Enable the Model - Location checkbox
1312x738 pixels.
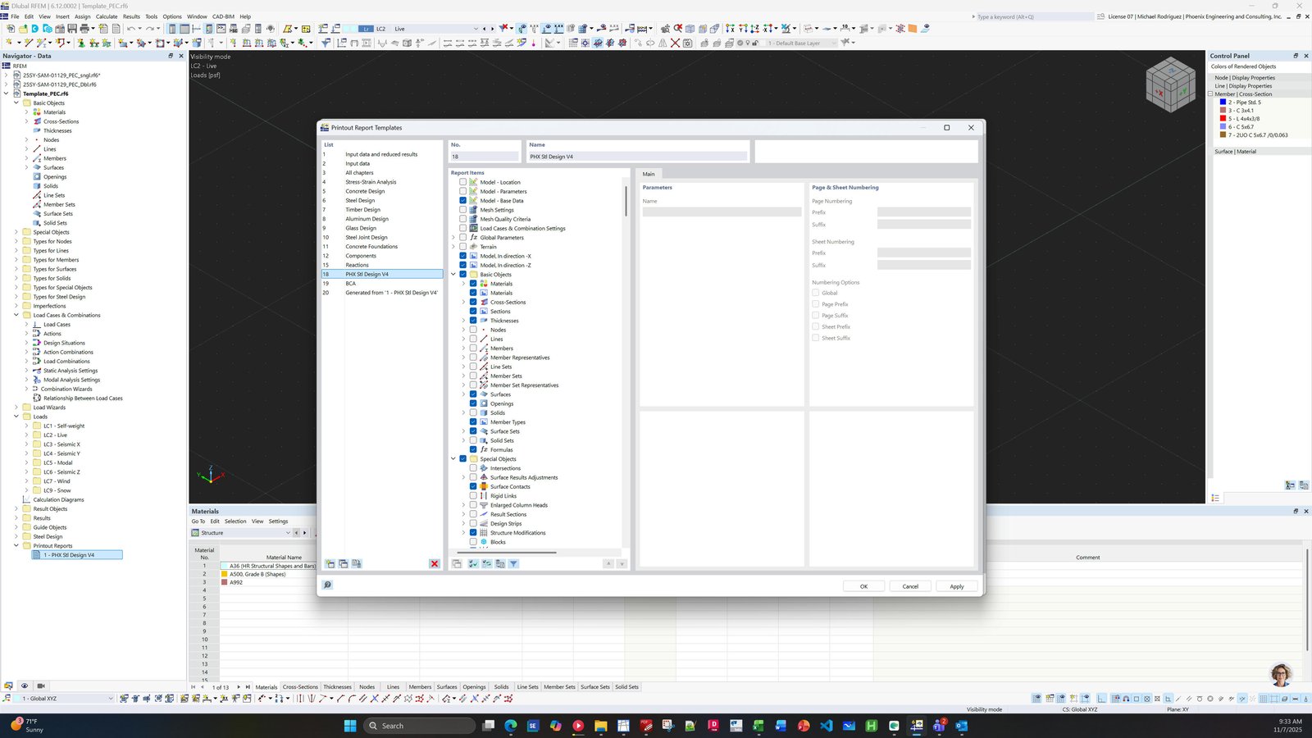(x=462, y=182)
